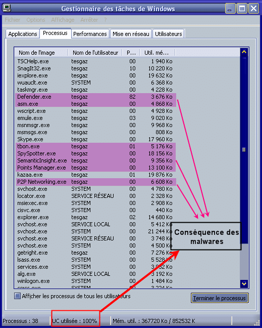Select the SemanticInsight.exe process
Screen dimensions: 262x328
(x=96, y=160)
